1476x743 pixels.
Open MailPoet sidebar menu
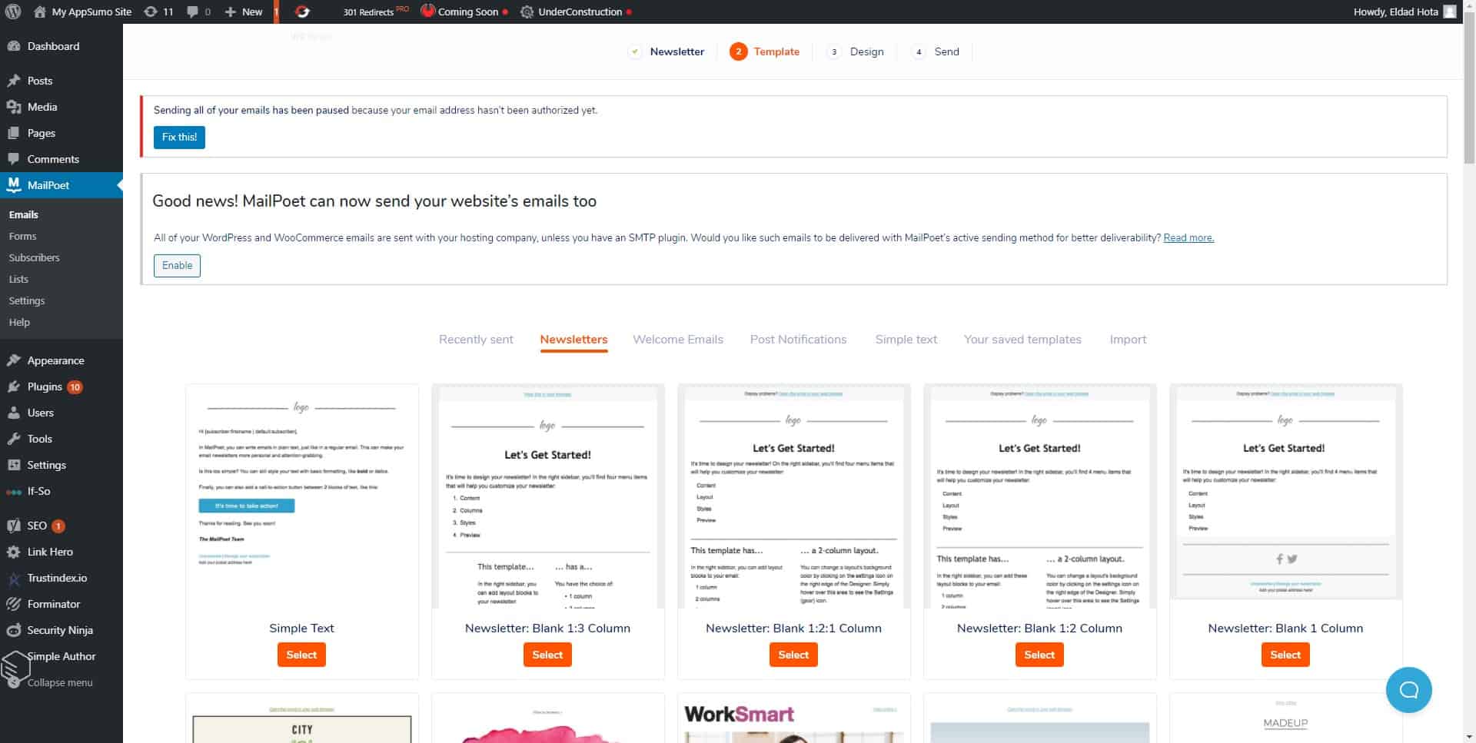coord(61,185)
